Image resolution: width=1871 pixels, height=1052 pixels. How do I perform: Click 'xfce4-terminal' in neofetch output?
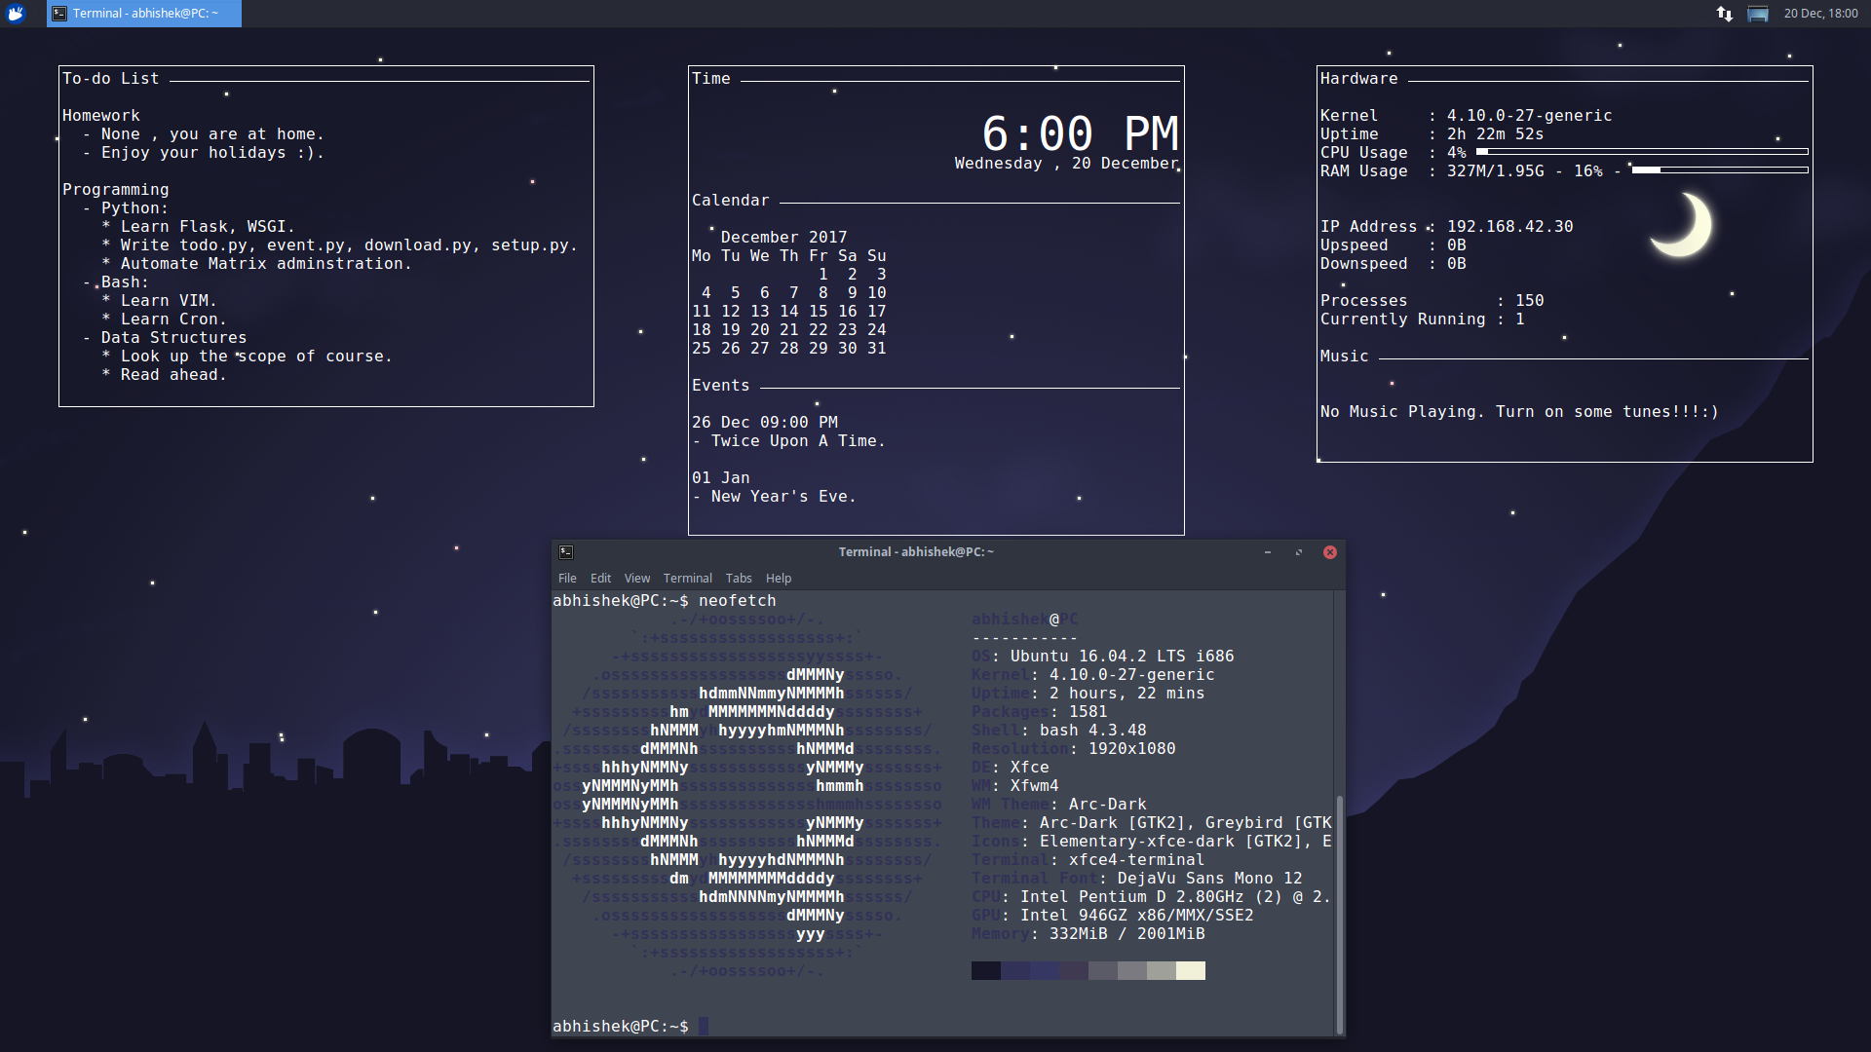pyautogui.click(x=1137, y=860)
